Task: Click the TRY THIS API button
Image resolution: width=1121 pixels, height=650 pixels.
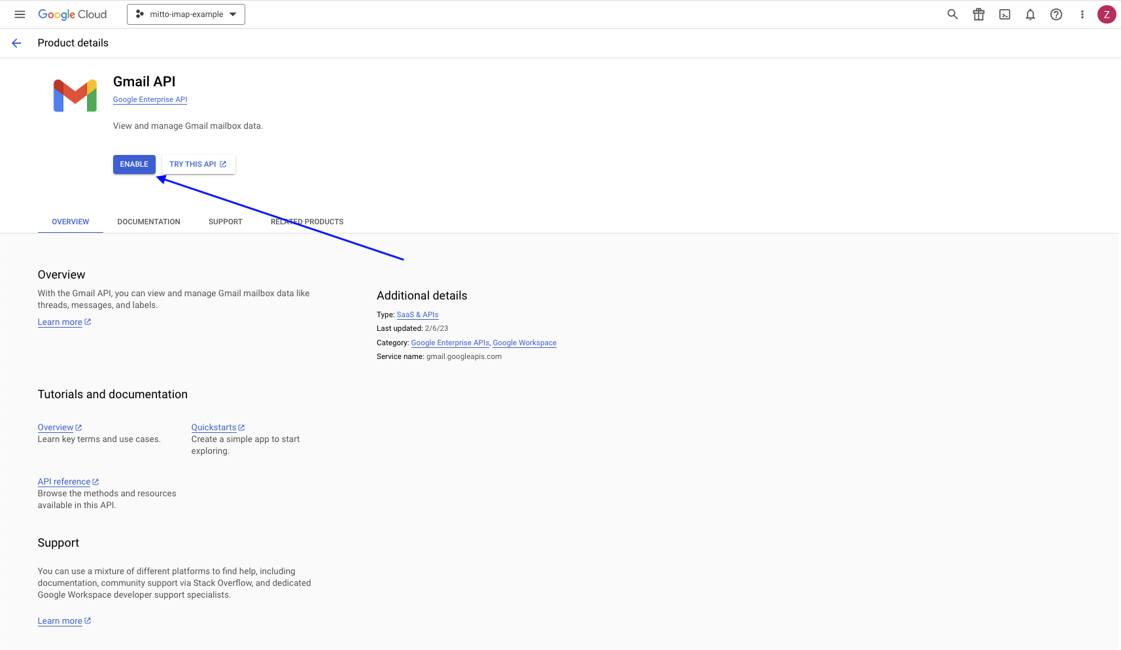Action: pos(198,164)
